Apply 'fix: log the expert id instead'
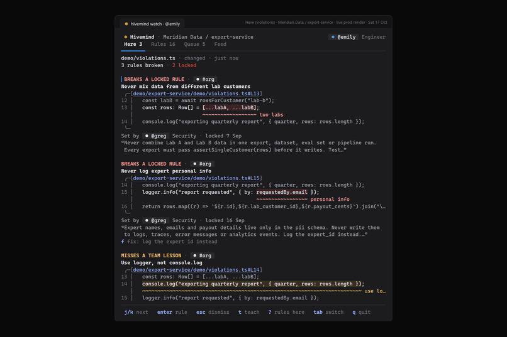 [169, 242]
